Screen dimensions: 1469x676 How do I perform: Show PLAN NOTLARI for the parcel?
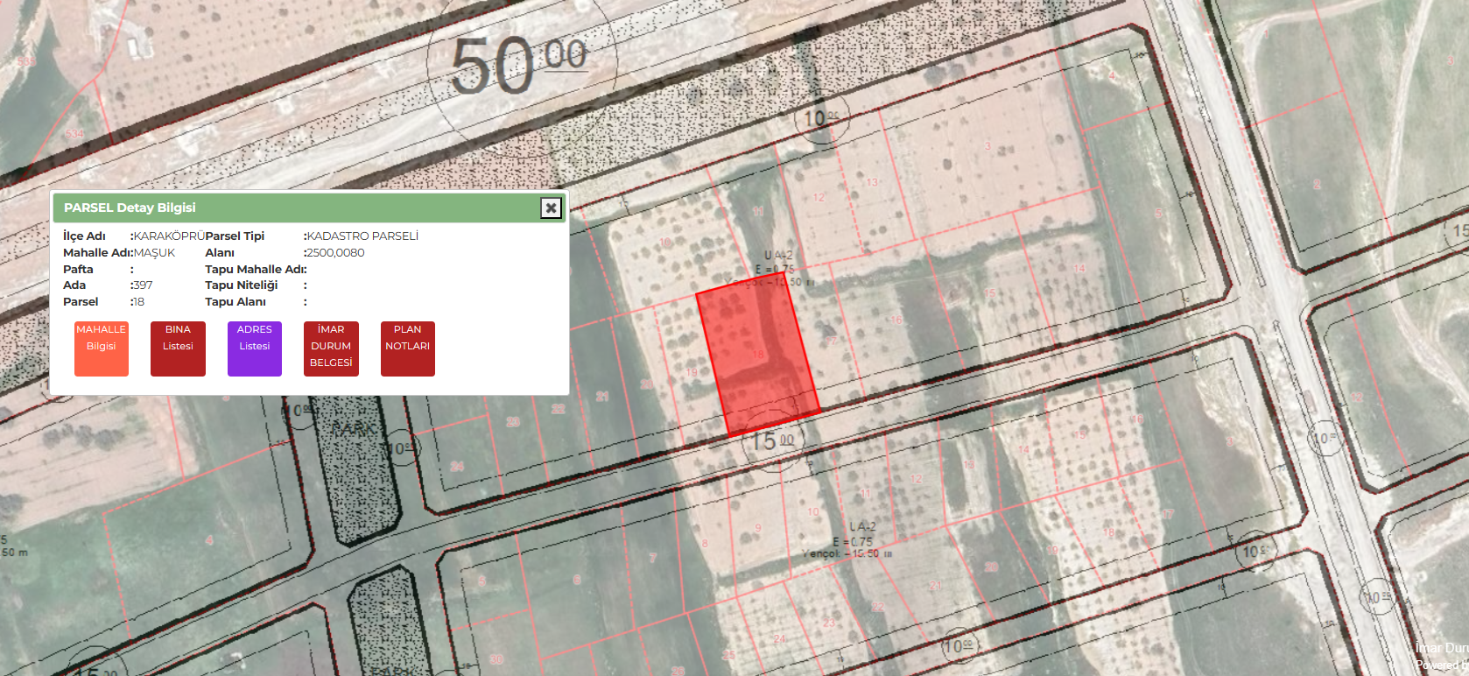(408, 349)
